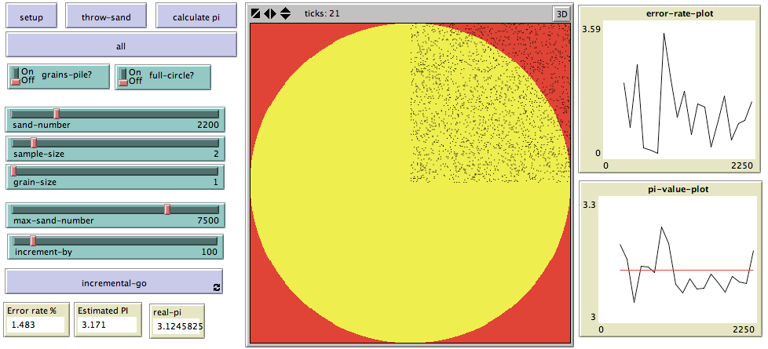Toggle the grains-pile? switch

point(16,76)
